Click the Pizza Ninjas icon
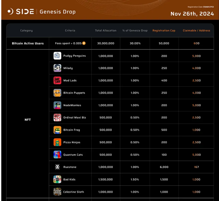Screen dimensions: 219x201 pyautogui.click(x=57, y=142)
